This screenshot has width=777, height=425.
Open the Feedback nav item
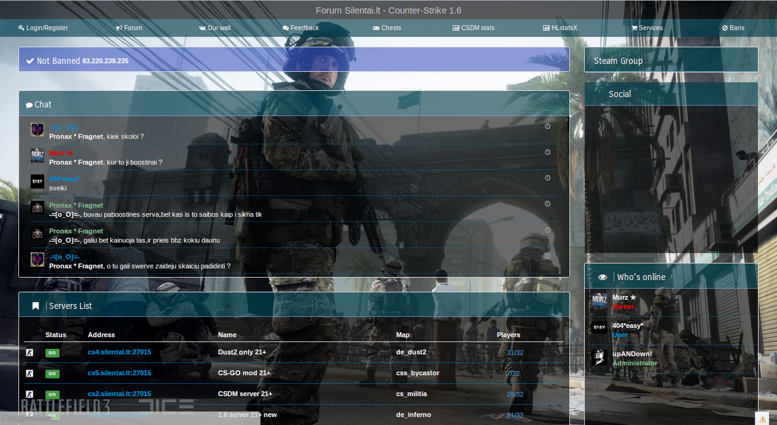(x=301, y=28)
